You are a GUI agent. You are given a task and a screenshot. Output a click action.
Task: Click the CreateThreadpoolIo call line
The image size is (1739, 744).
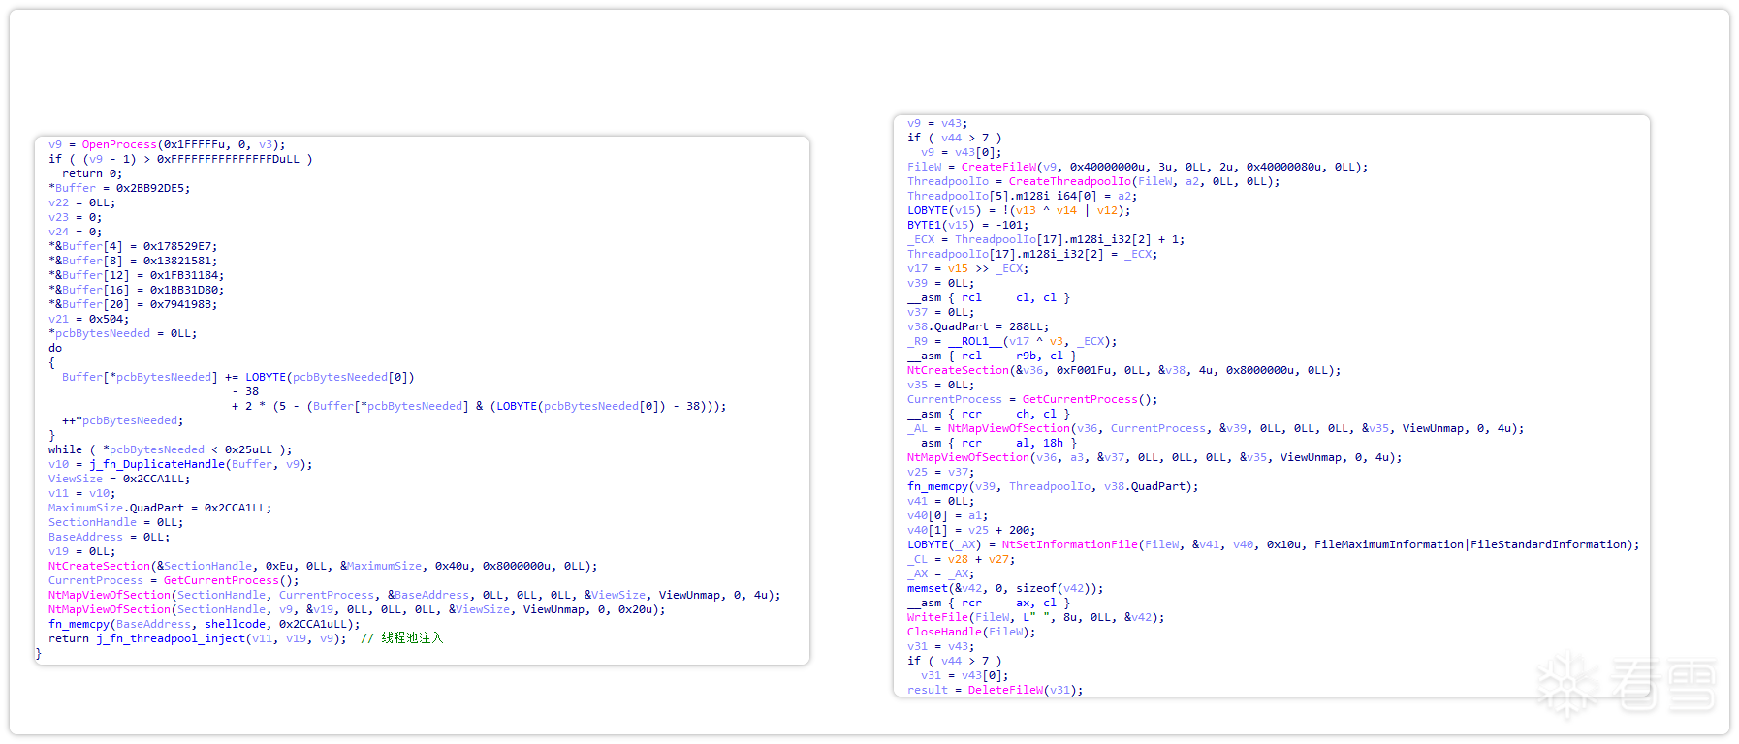[x=1093, y=181]
